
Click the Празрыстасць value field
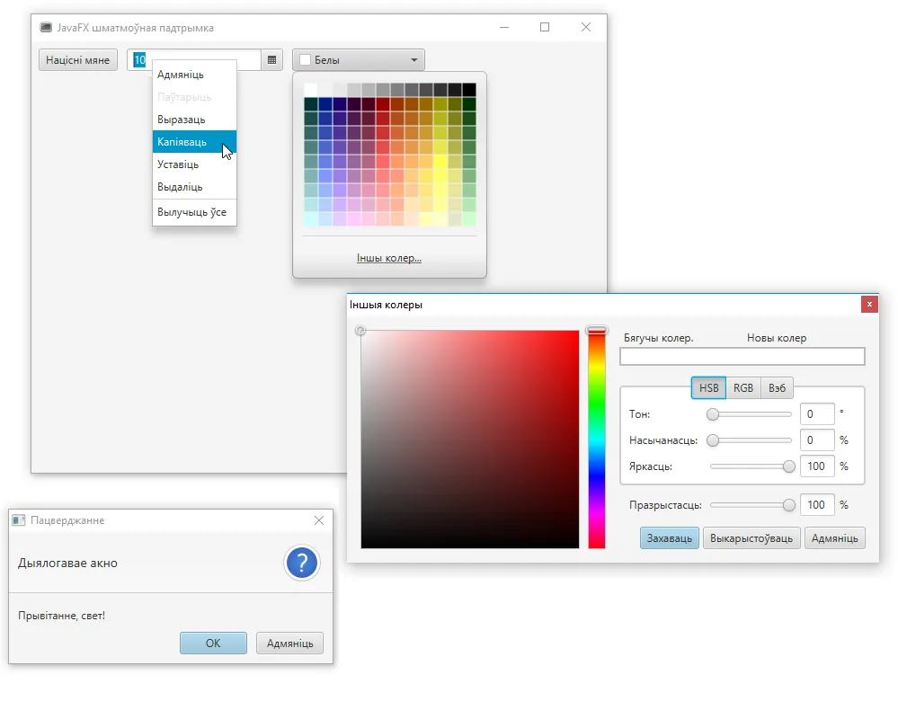click(x=817, y=505)
